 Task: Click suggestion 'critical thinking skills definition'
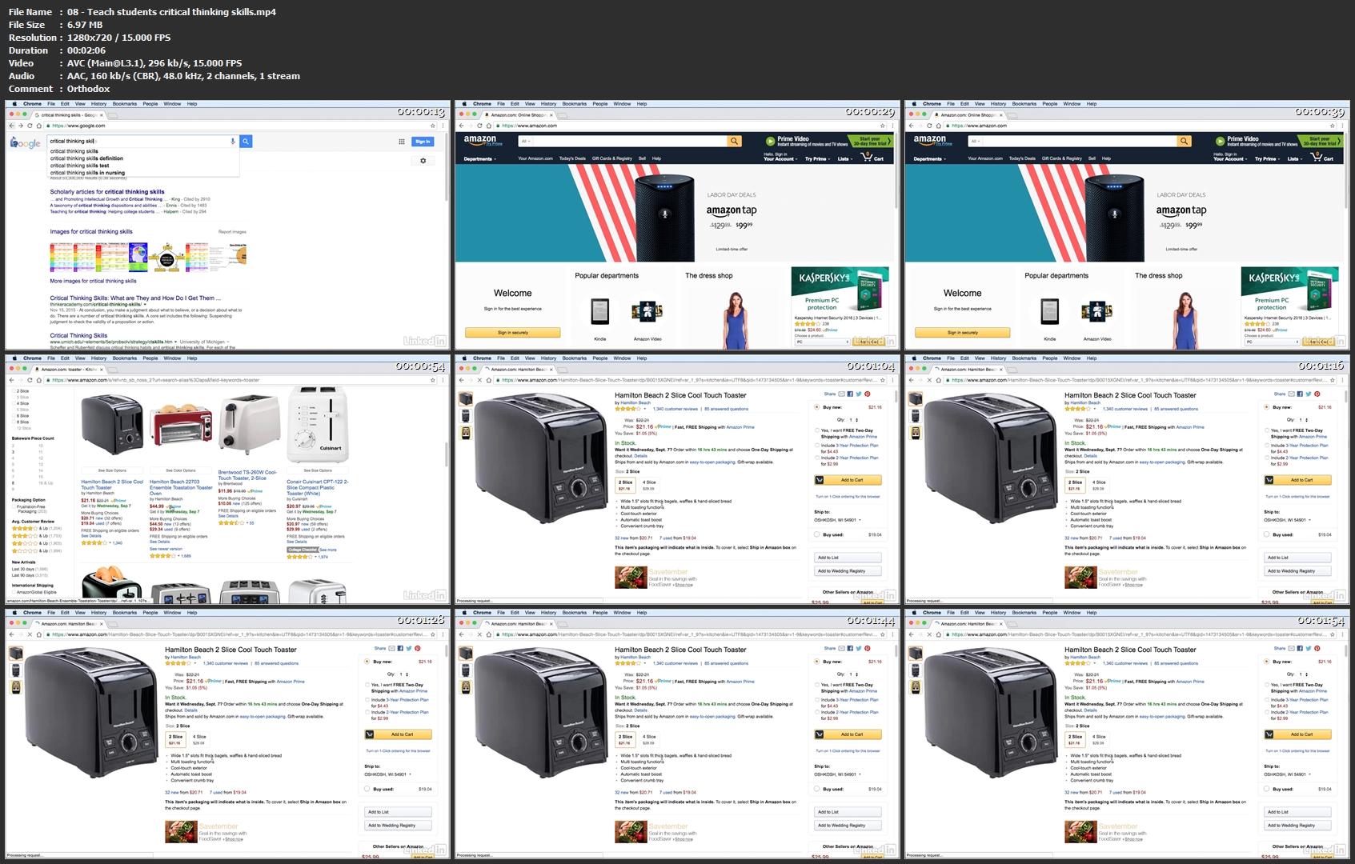[86, 158]
